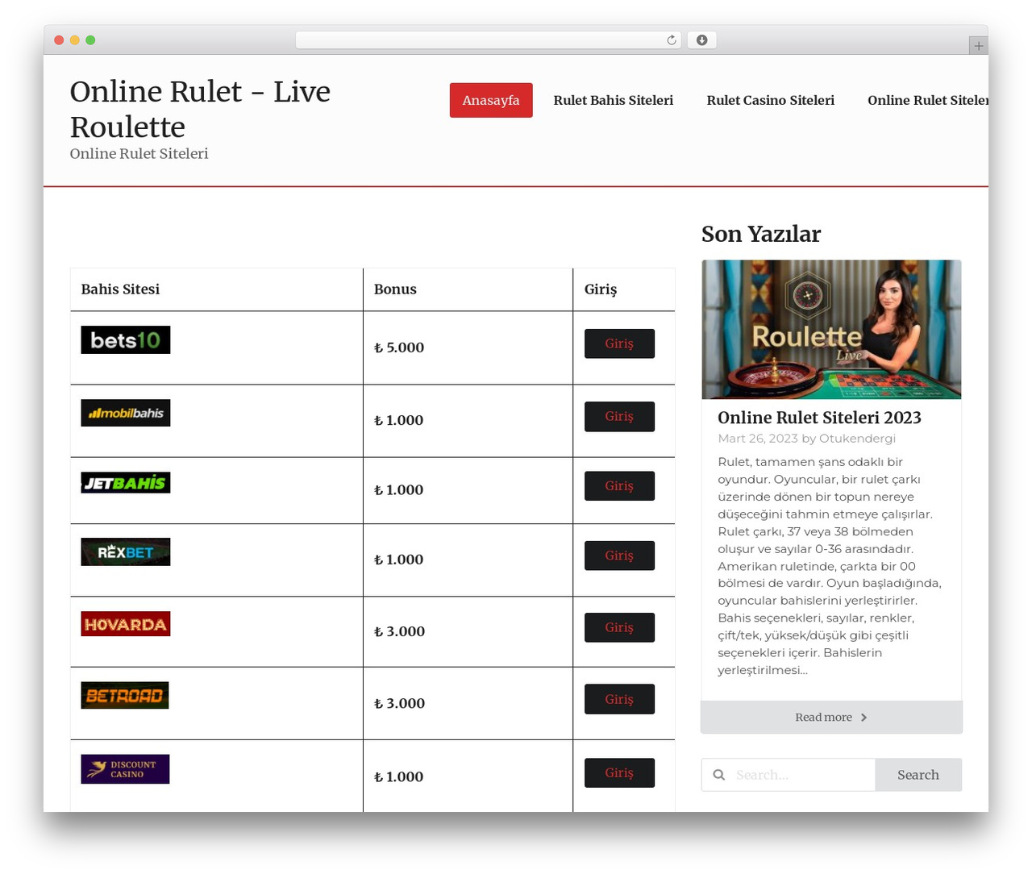Click the Search button in the sidebar
Viewport: 1032px width, 874px height.
(918, 775)
